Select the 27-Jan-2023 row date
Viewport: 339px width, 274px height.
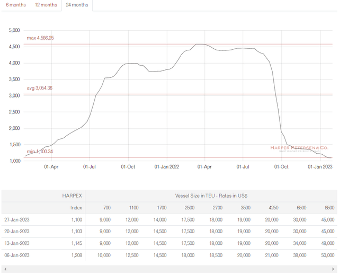click(18, 219)
